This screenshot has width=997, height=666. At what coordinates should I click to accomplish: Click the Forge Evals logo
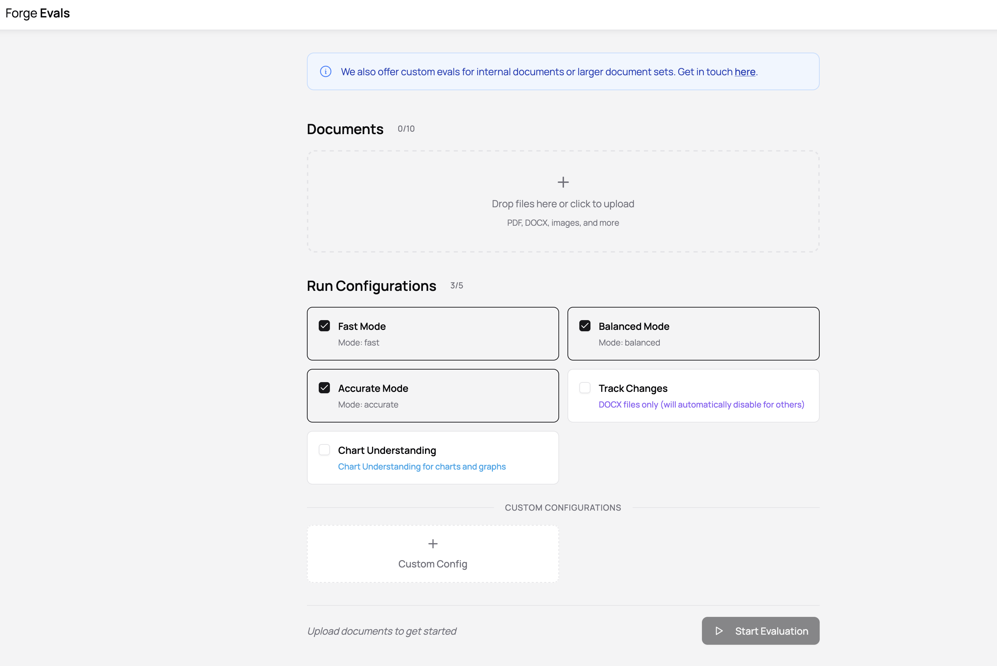point(37,13)
